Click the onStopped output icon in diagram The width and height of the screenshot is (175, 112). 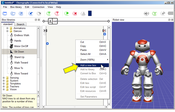click(105, 30)
